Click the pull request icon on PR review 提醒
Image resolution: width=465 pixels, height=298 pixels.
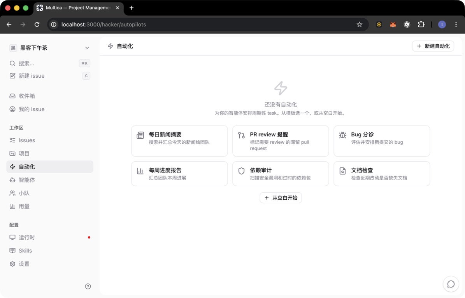tap(241, 135)
